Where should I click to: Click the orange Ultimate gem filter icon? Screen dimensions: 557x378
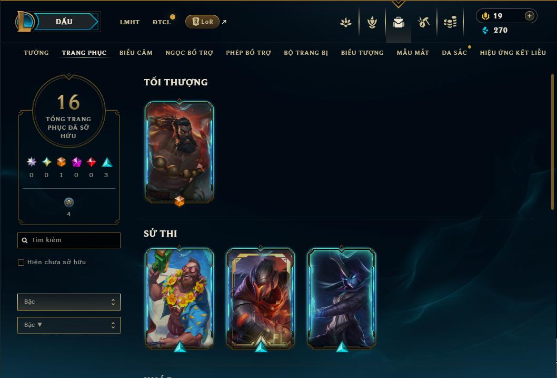tap(62, 162)
